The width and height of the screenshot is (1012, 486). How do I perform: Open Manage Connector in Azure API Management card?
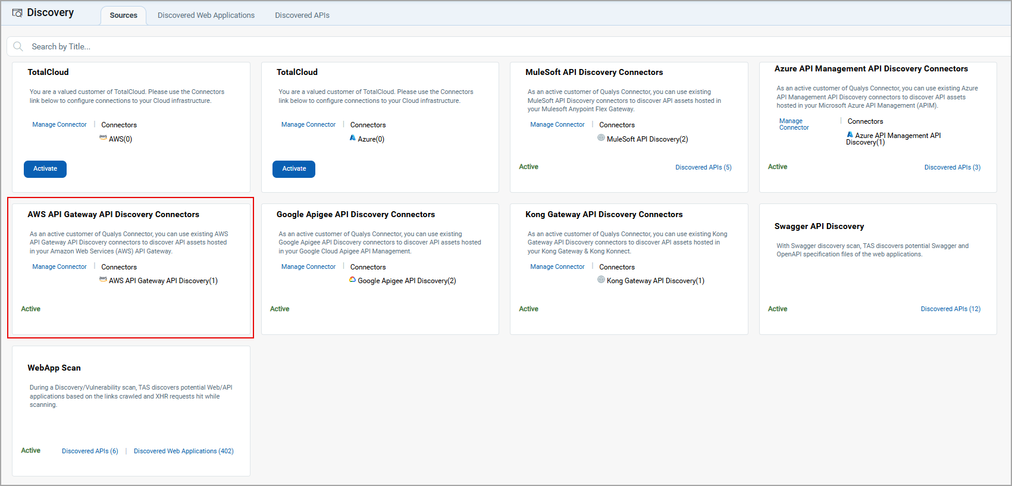pyautogui.click(x=794, y=124)
